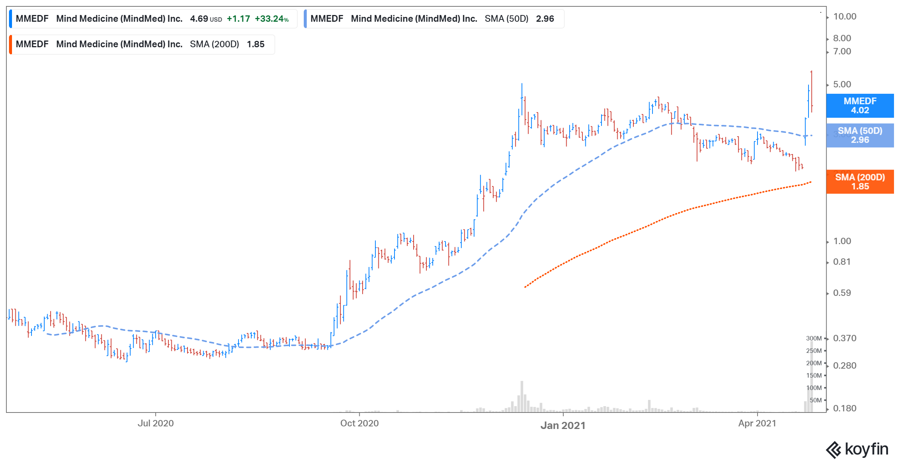Click the 10.00 value on the price axis
Image resolution: width=900 pixels, height=465 pixels.
(846, 16)
